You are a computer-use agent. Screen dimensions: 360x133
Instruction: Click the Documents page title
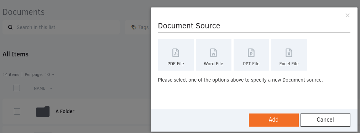24,12
